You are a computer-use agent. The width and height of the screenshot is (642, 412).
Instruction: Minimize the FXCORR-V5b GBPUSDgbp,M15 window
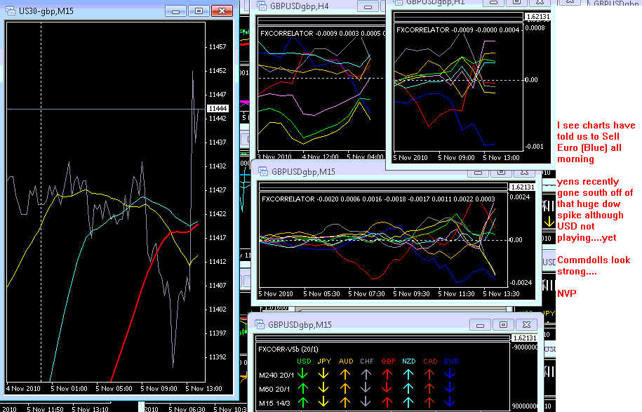click(x=480, y=325)
